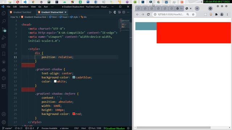Viewport: 232px width, 130px height.
Task: Open the red color swatch picker
Action: pos(74,114)
